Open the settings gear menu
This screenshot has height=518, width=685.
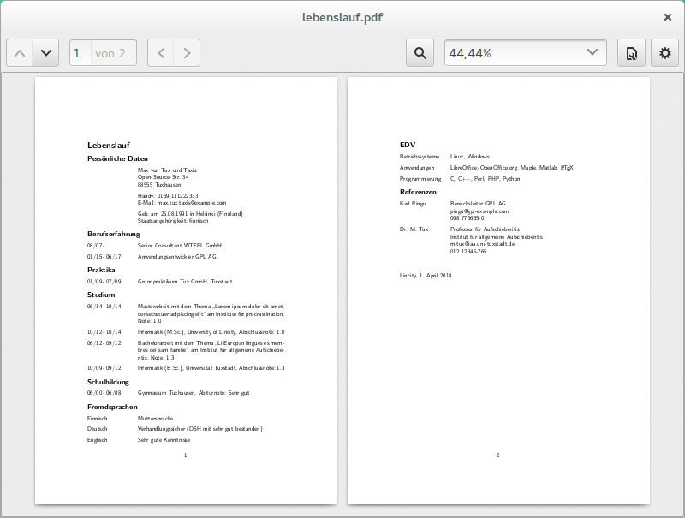pos(664,53)
